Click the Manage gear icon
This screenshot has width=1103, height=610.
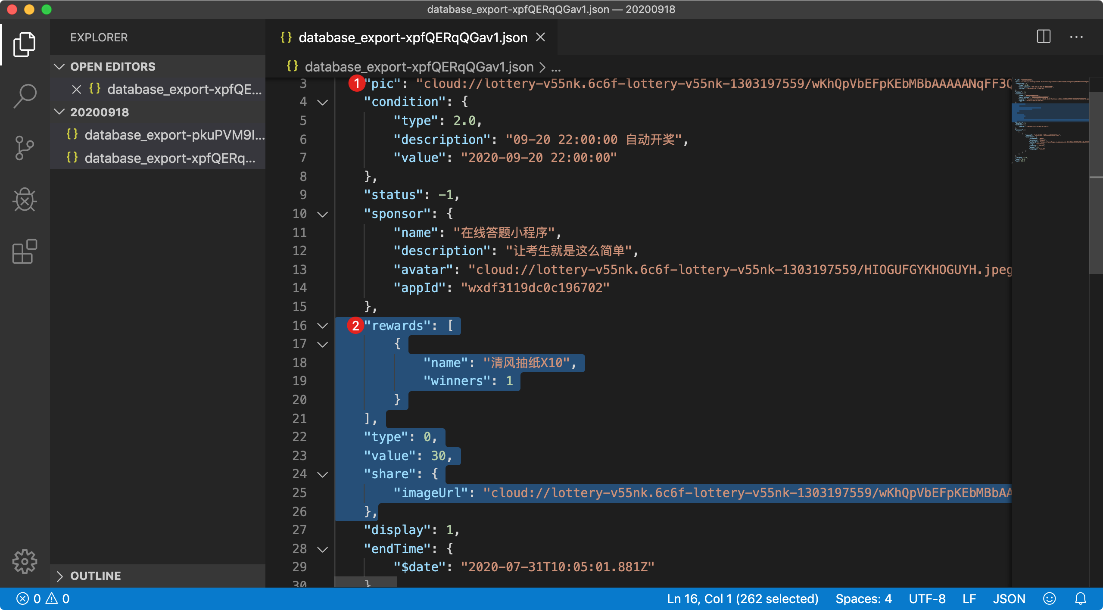click(x=25, y=561)
